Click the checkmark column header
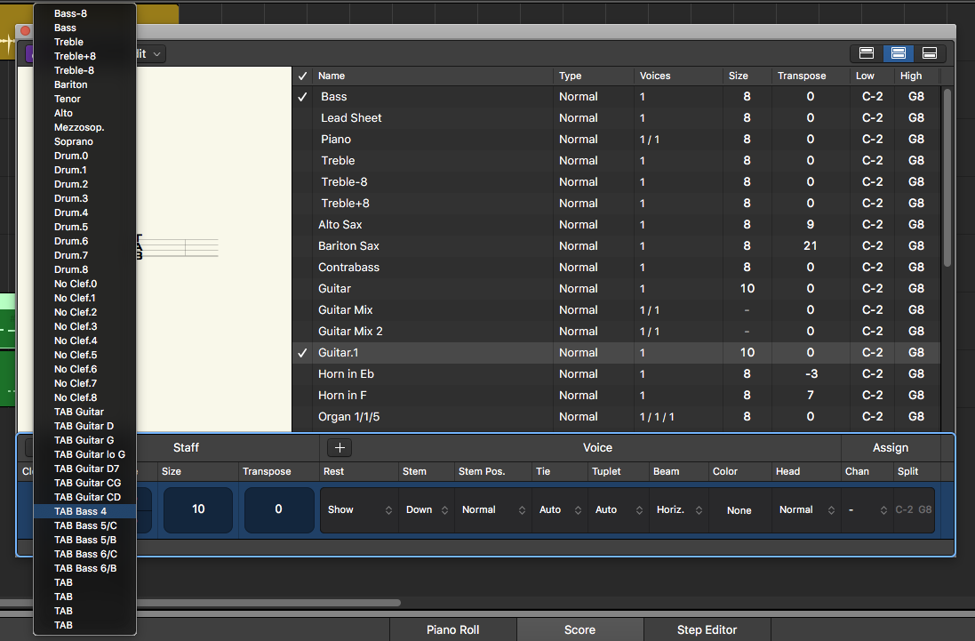Screen dimensions: 975x641 [302, 76]
